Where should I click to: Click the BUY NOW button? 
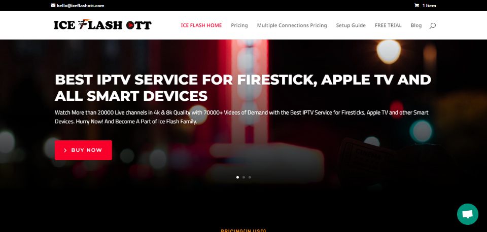tap(83, 150)
